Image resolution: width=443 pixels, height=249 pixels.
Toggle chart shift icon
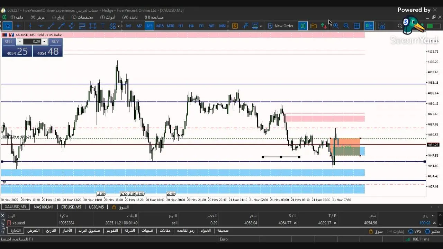point(369,26)
